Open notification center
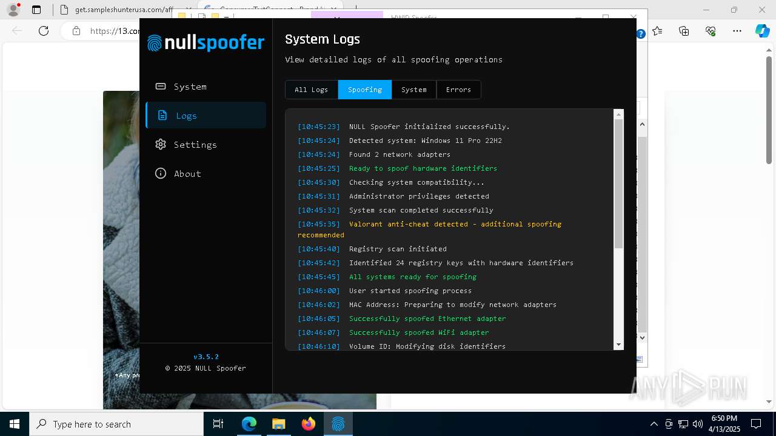The width and height of the screenshot is (776, 436). (756, 424)
